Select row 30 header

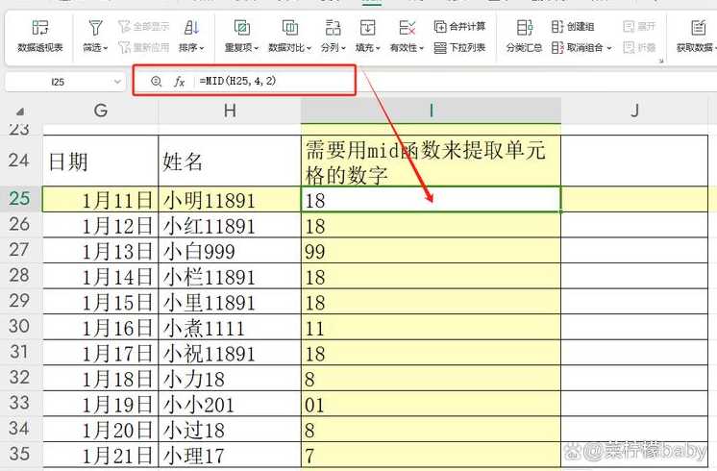tap(19, 327)
